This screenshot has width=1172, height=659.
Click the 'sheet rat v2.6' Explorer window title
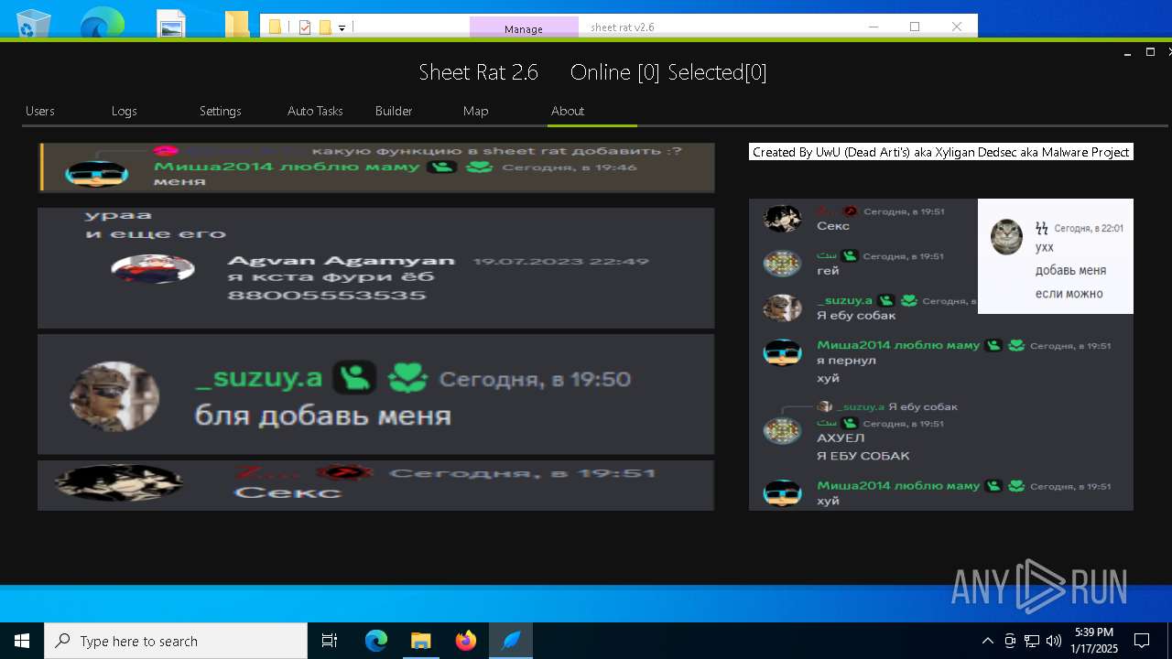pos(623,27)
